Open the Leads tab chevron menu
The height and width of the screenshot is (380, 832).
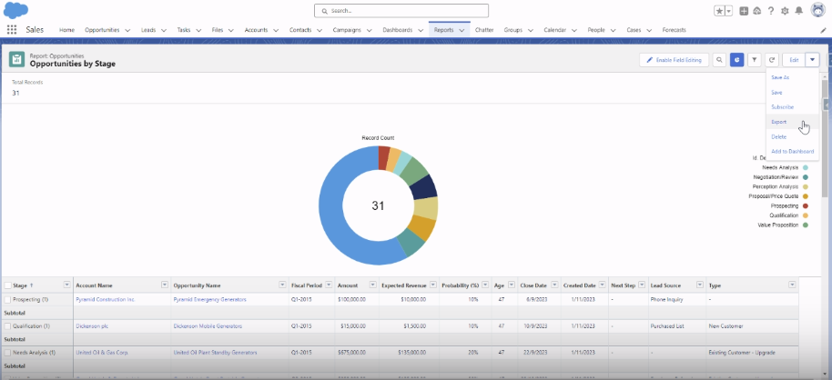tap(164, 30)
